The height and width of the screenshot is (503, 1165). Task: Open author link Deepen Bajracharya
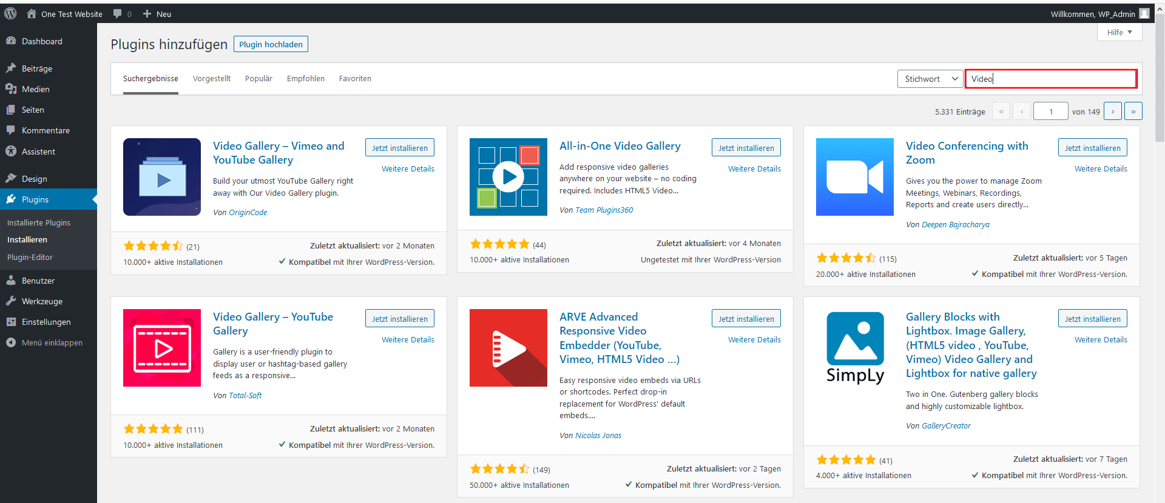click(955, 225)
